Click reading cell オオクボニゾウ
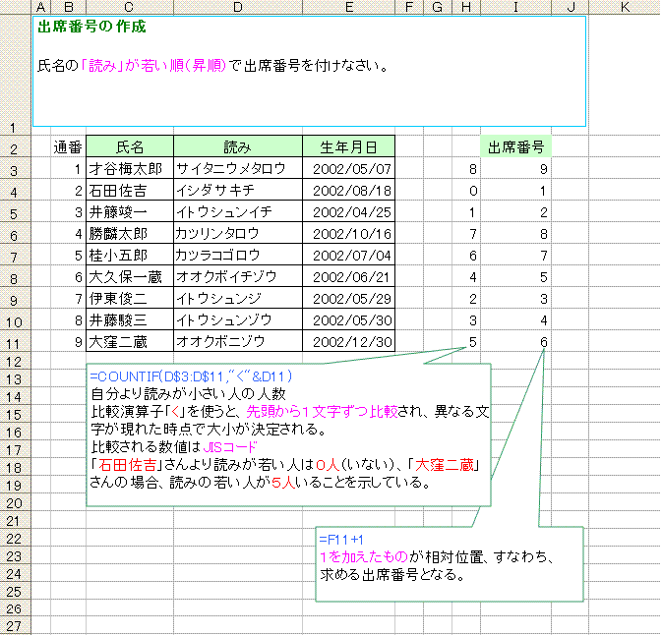Image resolution: width=662 pixels, height=636 pixels. pos(238,341)
